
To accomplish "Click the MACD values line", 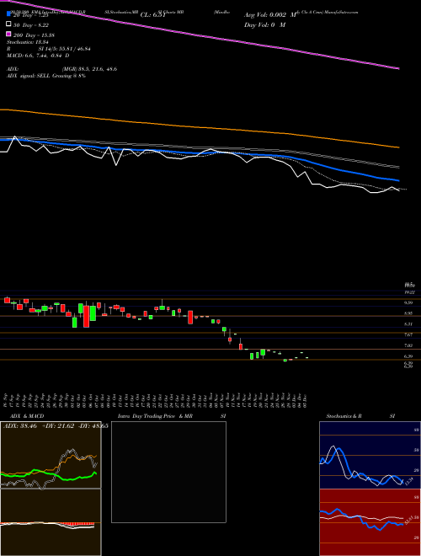I will point(38,56).
